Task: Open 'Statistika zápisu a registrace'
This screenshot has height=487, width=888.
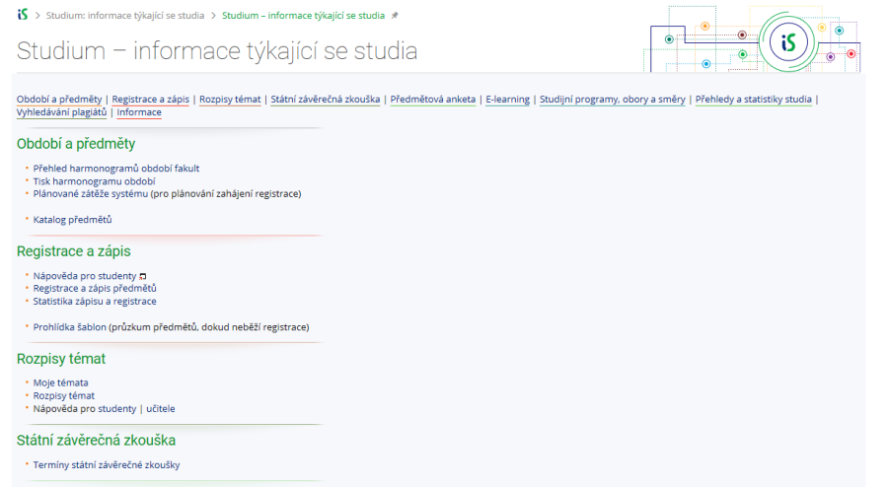Action: click(95, 302)
